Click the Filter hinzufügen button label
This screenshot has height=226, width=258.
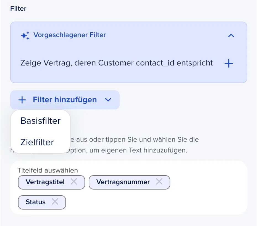65,100
